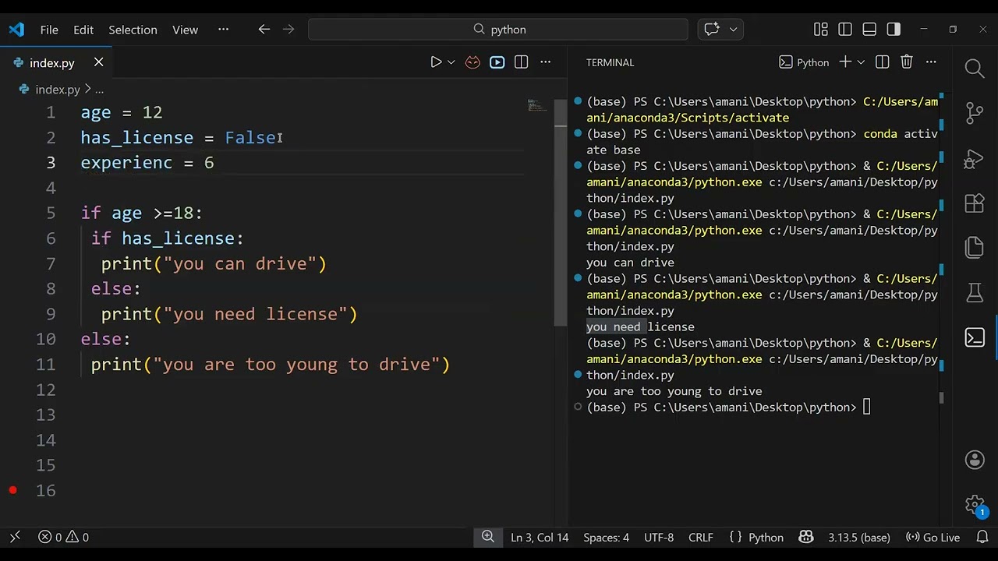Open the Extensions view
Image resolution: width=998 pixels, height=561 pixels.
tap(975, 203)
